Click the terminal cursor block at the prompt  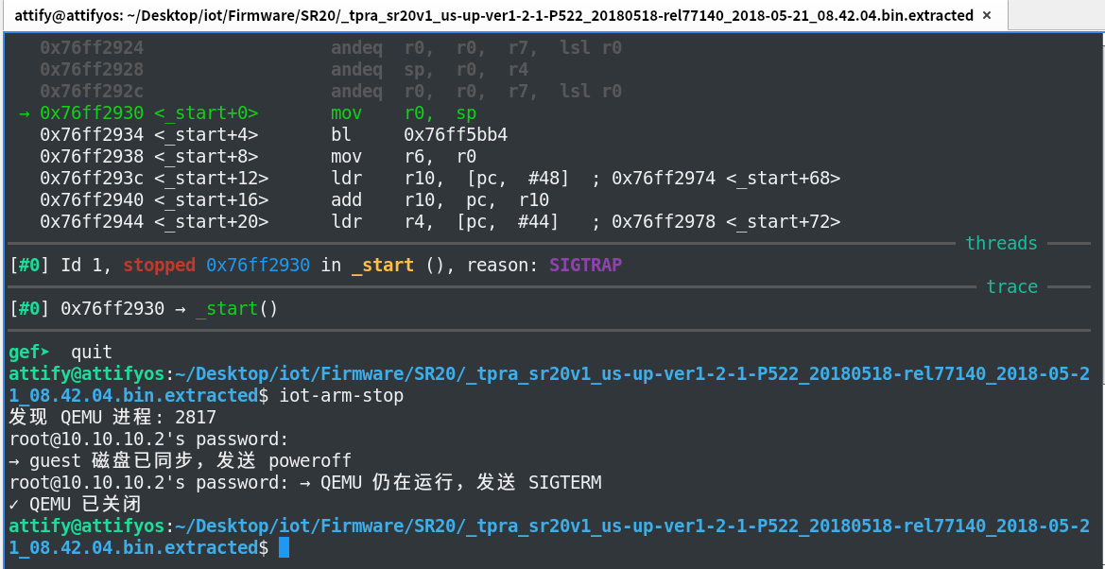[284, 547]
